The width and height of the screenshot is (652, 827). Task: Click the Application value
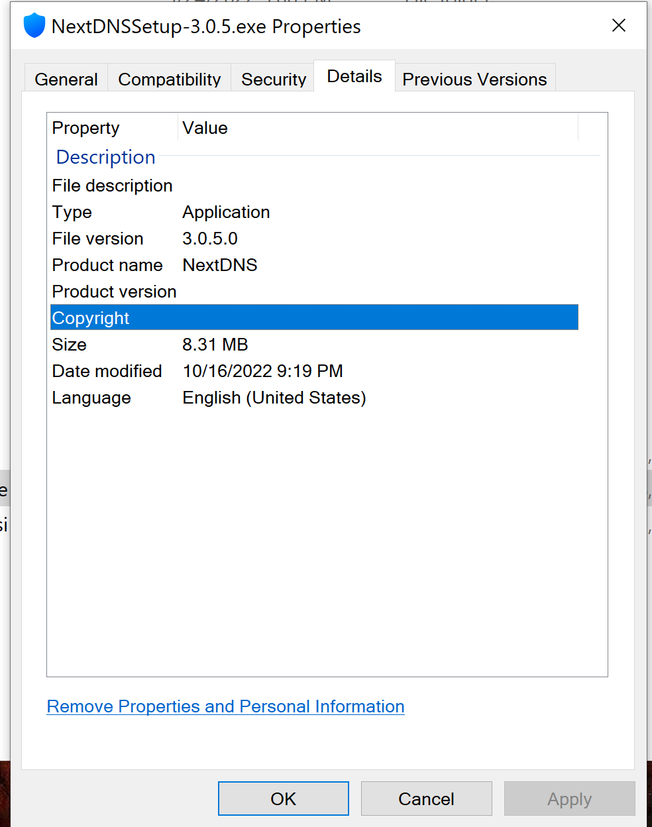(x=226, y=212)
